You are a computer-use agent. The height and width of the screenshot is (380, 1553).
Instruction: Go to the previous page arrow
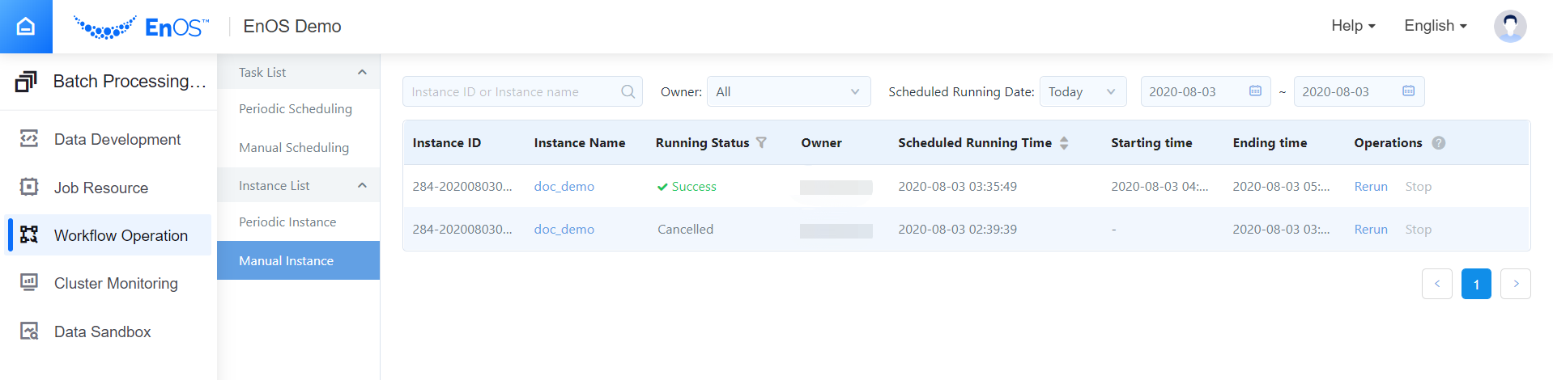1437,284
